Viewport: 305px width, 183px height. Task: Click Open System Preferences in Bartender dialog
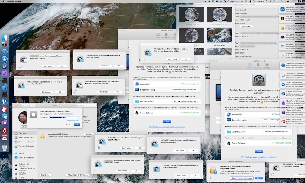point(242,178)
